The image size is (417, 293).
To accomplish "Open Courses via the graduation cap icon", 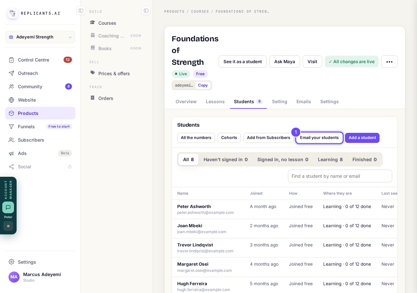I will click(x=93, y=23).
